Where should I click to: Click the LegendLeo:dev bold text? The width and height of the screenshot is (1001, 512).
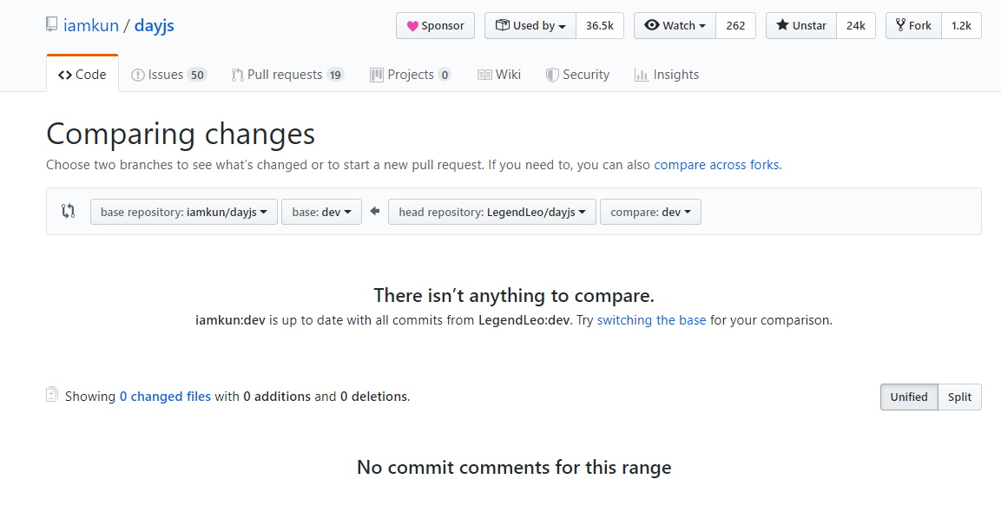[524, 320]
